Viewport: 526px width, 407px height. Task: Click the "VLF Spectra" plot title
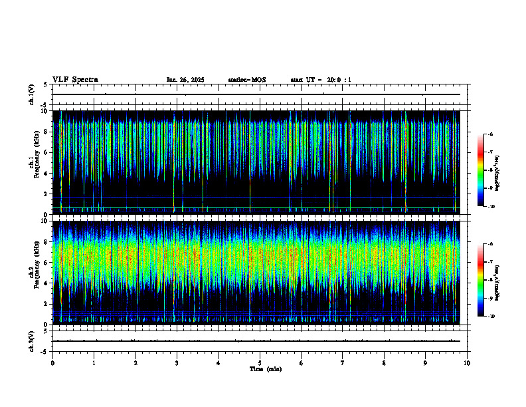pos(75,80)
